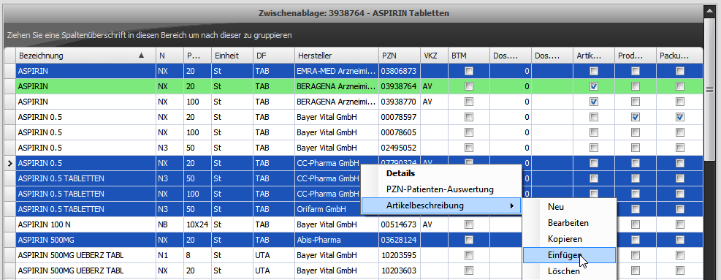The image size is (721, 280).
Task: Toggle BTM checkbox for PZN 03806873
Action: click(468, 71)
